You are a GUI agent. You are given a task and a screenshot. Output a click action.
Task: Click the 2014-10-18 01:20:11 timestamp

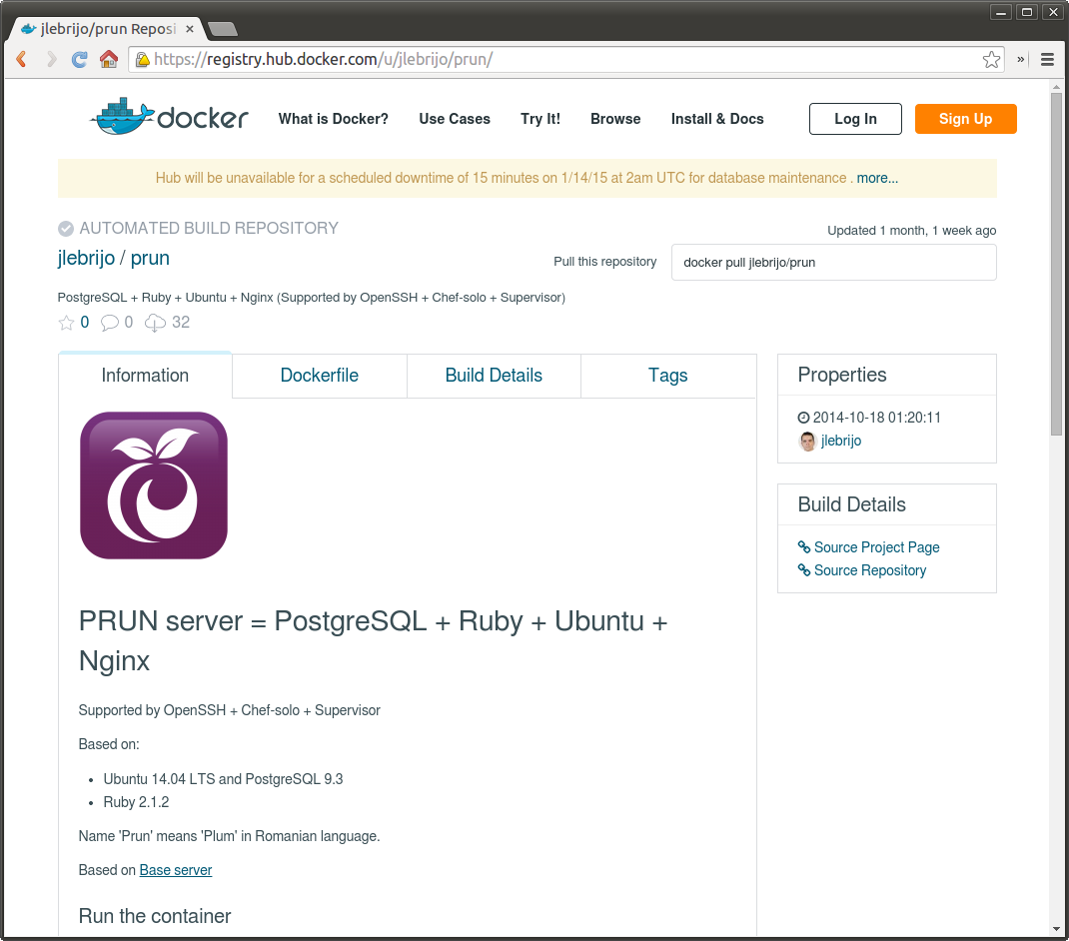(877, 418)
